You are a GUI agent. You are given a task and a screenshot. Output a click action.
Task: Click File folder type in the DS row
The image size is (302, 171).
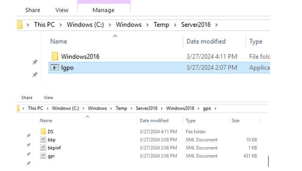(196, 132)
